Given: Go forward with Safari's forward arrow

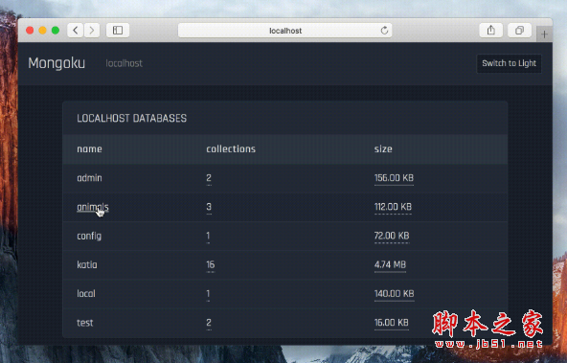Looking at the screenshot, I should (x=92, y=31).
